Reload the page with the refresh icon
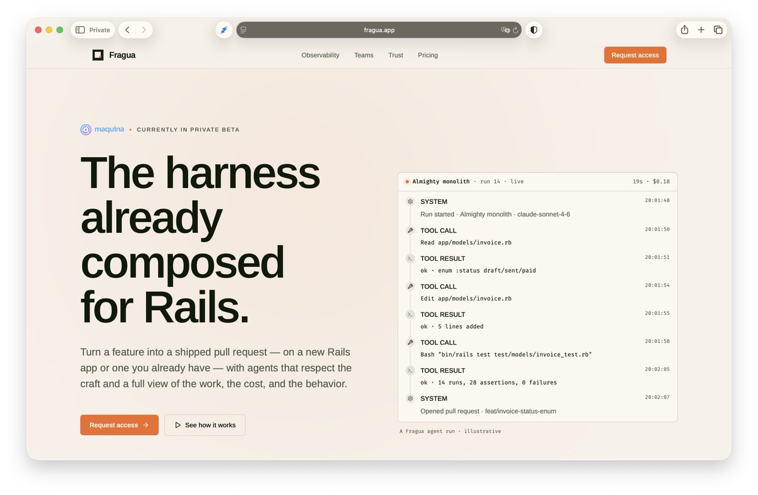 pos(515,30)
